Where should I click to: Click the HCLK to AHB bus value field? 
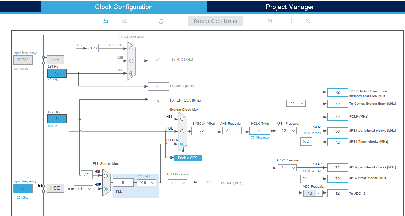click(337, 92)
